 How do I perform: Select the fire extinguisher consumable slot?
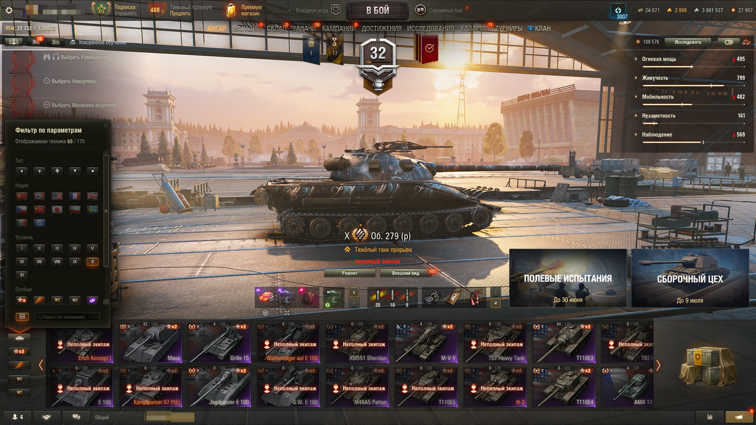click(475, 299)
